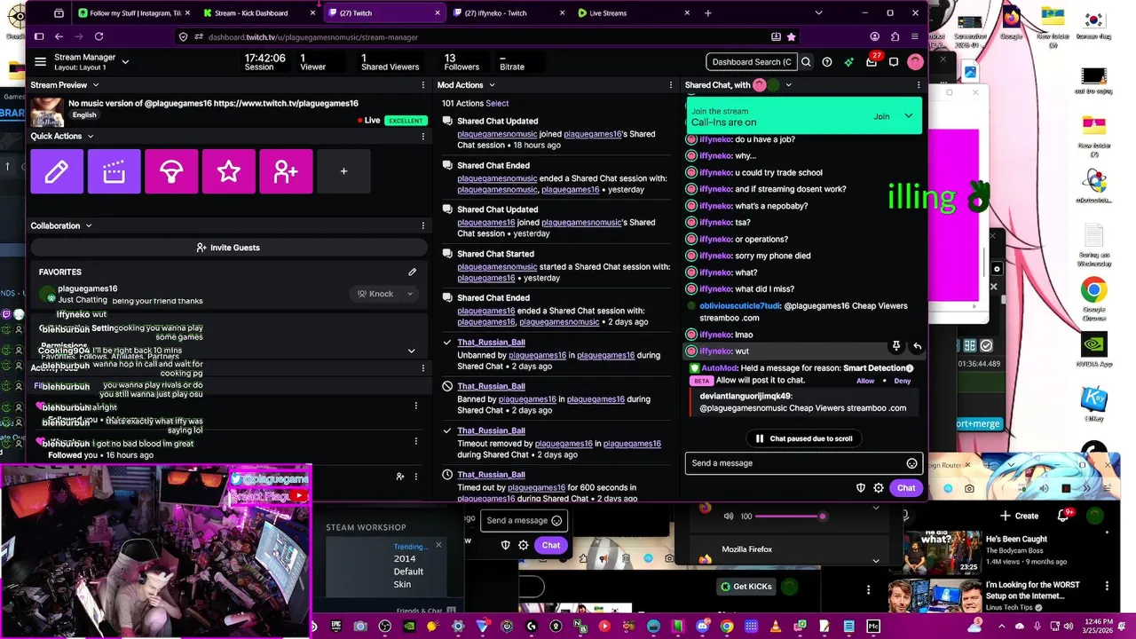Open He's Been Caught video thumbnail
Image resolution: width=1136 pixels, height=639 pixels.
point(942,553)
